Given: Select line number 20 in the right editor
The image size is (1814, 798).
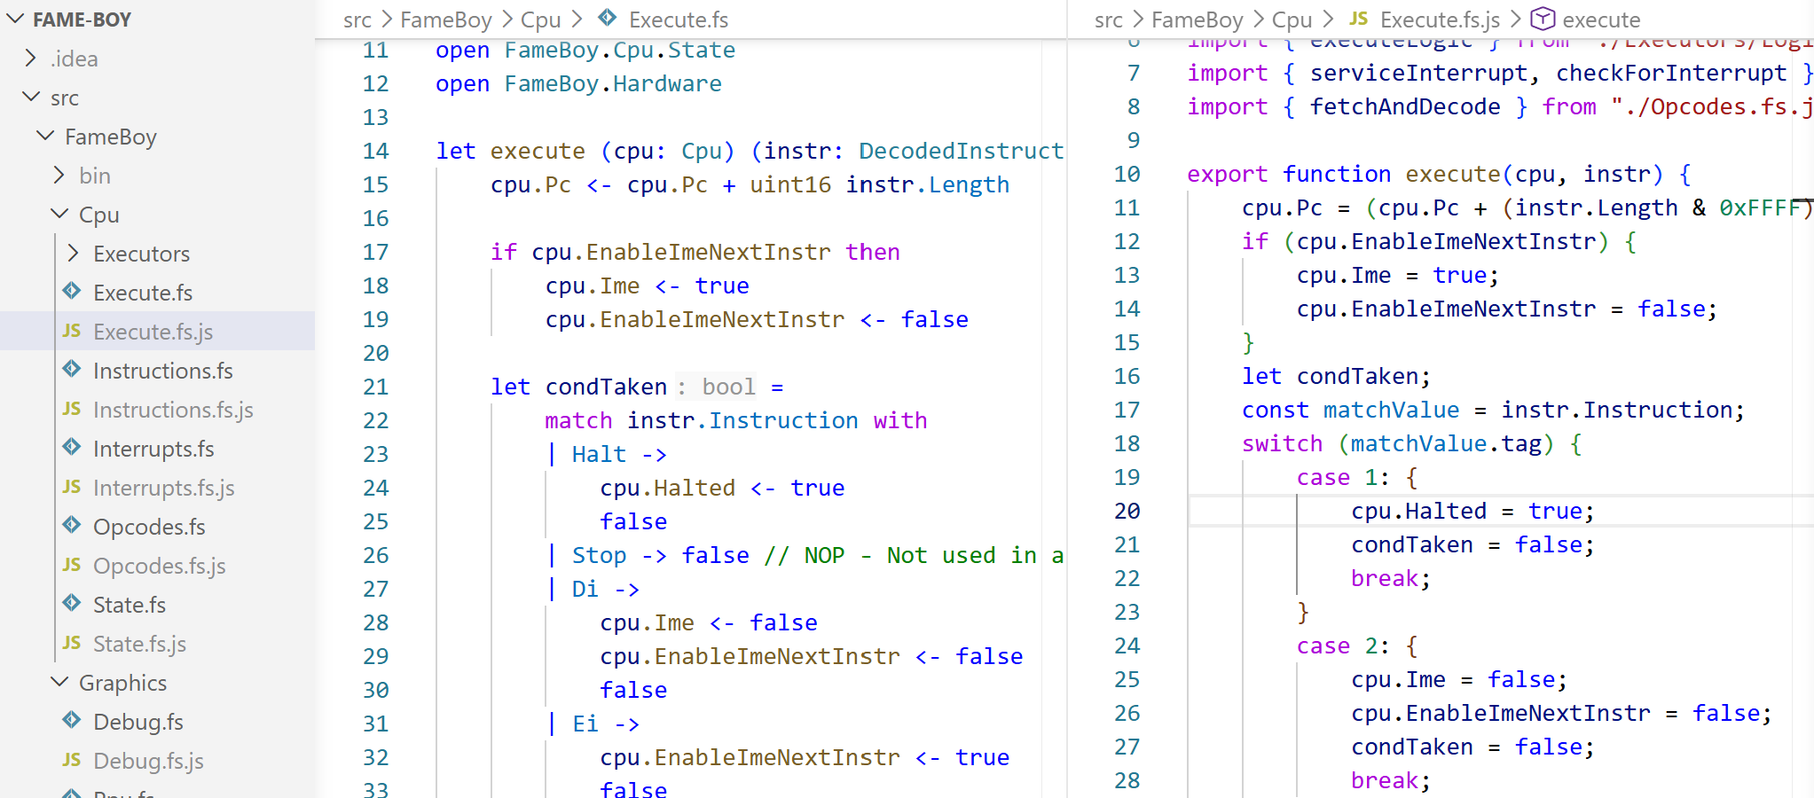Looking at the screenshot, I should pyautogui.click(x=1127, y=511).
